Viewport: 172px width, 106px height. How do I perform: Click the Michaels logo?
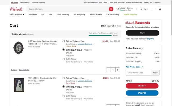16,9
